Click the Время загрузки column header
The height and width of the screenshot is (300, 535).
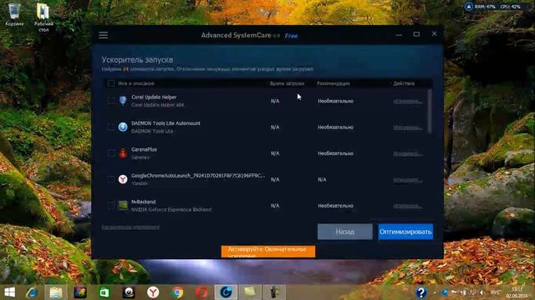[x=287, y=83]
